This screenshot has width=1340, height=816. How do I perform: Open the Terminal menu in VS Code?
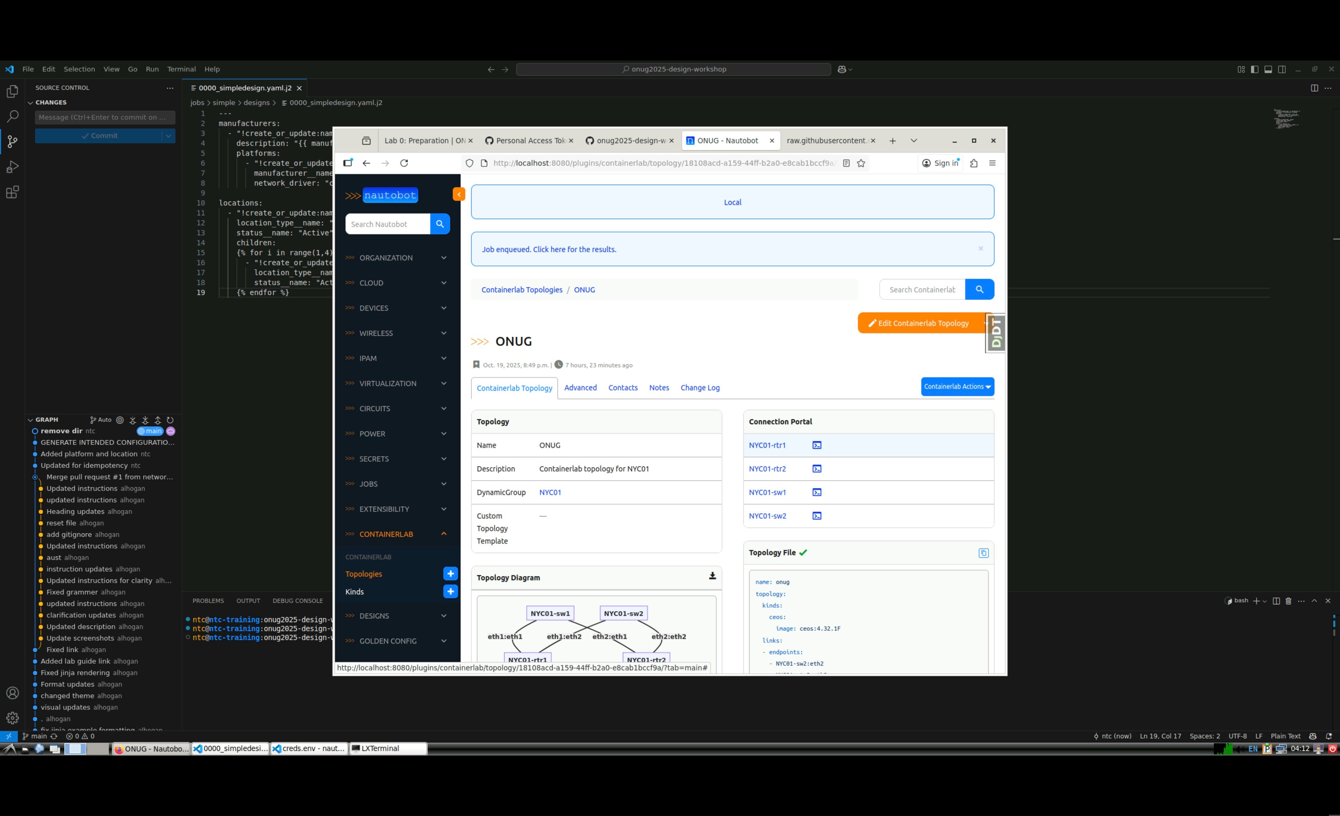point(181,69)
